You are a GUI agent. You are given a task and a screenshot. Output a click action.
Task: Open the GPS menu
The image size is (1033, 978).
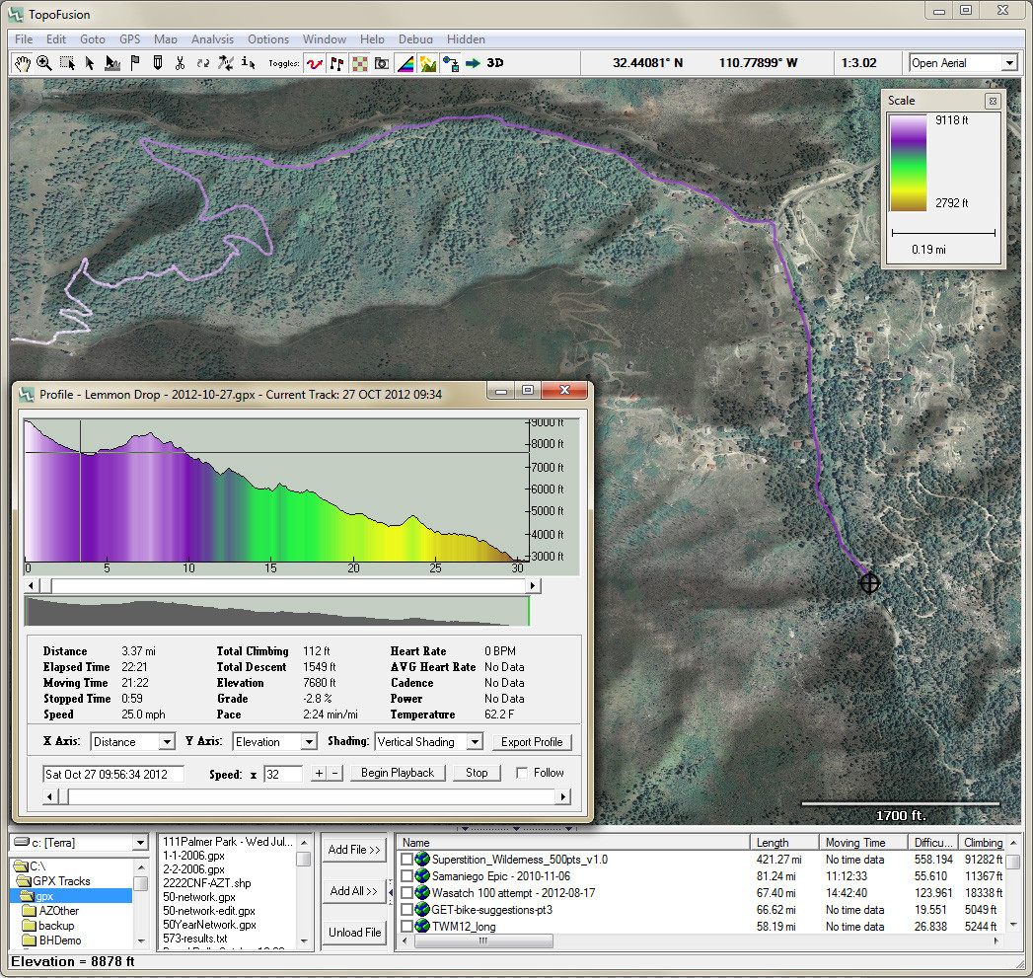[130, 39]
